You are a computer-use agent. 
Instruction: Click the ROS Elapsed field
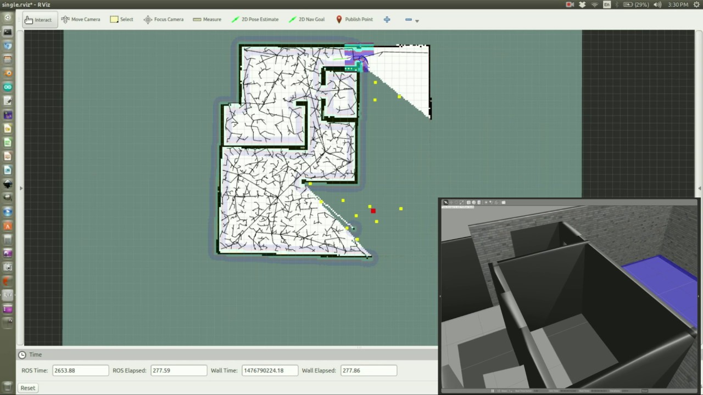[x=178, y=370]
